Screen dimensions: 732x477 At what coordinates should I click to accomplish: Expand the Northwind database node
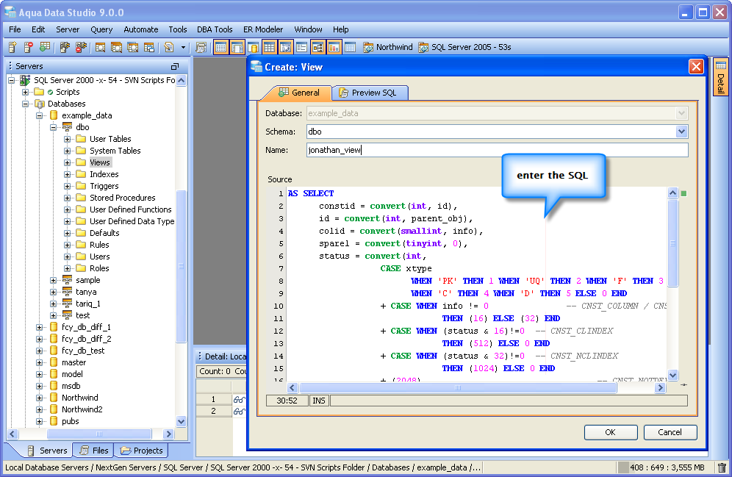click(40, 398)
